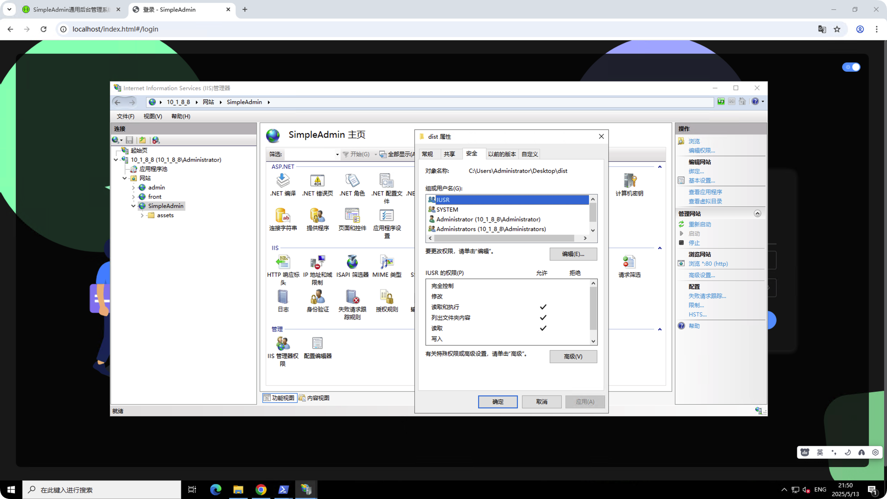The image size is (887, 499).
Task: Toggle the dark mode switch on login page
Action: 851,67
